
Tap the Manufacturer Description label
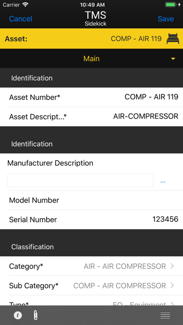[50, 163]
